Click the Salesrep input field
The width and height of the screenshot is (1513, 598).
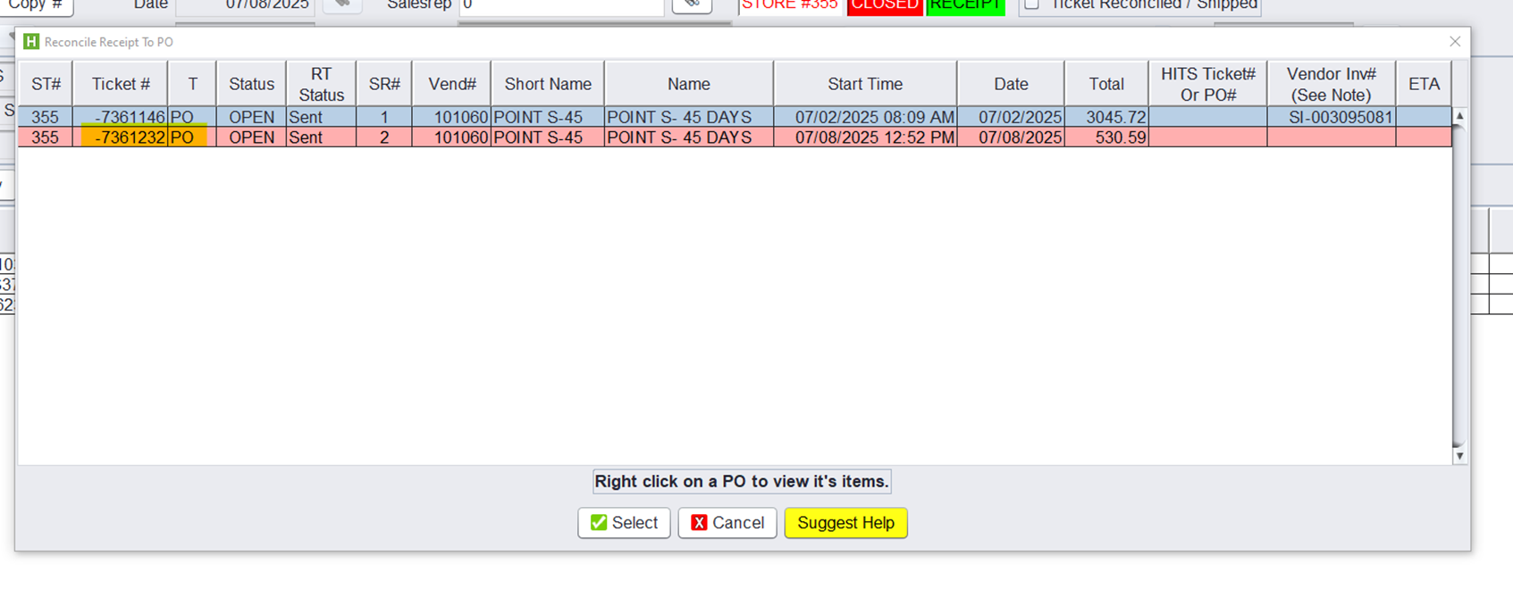(x=561, y=5)
